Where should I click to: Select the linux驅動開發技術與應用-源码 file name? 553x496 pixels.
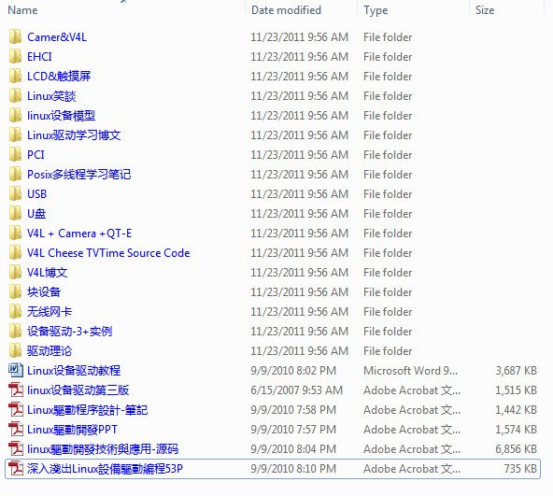103,448
